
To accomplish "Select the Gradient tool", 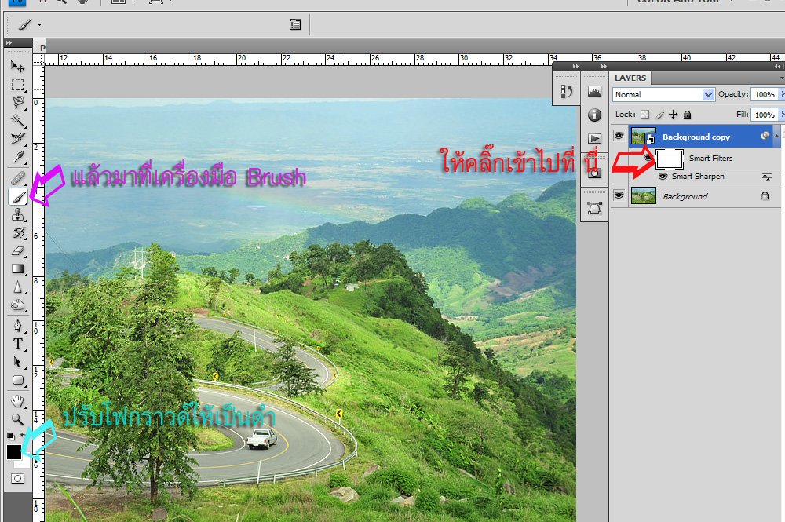I will (18, 269).
